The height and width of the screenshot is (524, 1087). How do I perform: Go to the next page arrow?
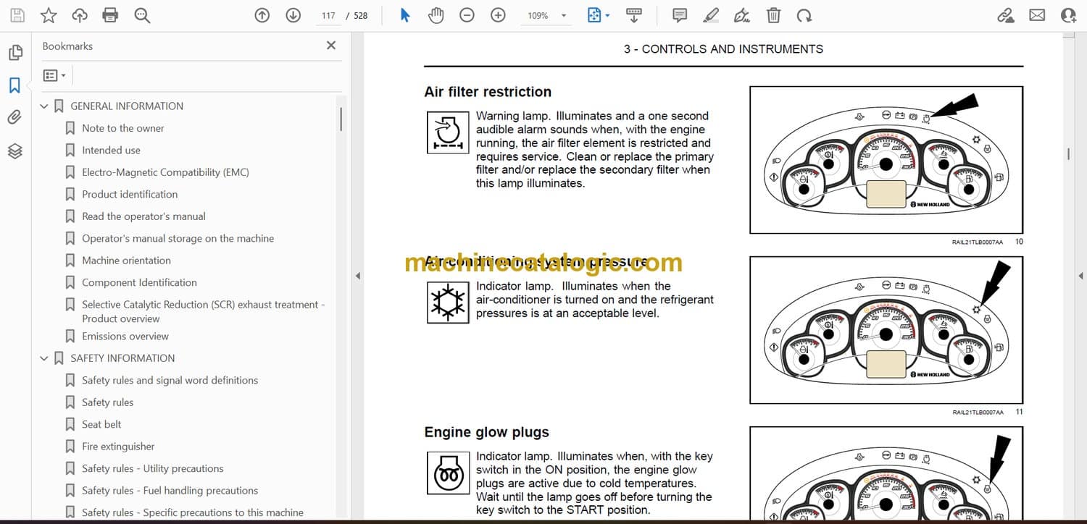[x=293, y=15]
